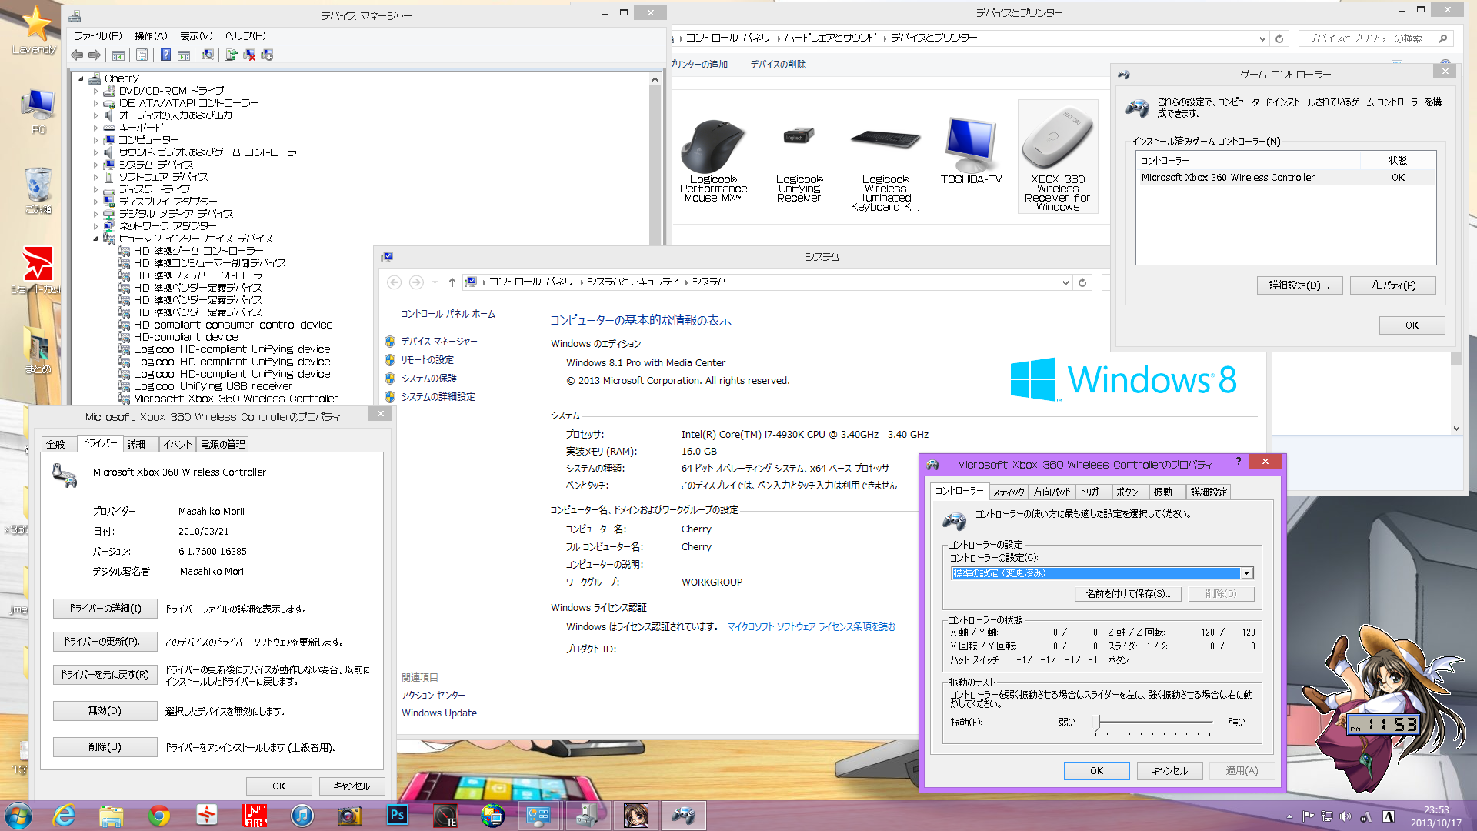Click the show/hide action pane toolbar icon
The image size is (1477, 831).
184,55
